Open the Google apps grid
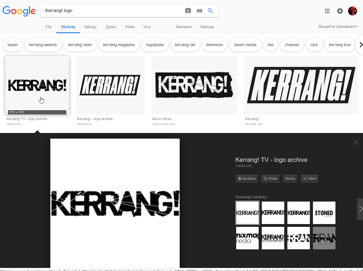The image size is (363, 271). pos(327,11)
